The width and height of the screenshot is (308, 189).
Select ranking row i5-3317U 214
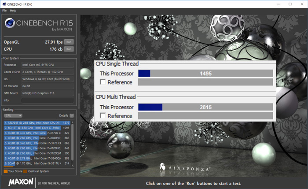(37, 163)
